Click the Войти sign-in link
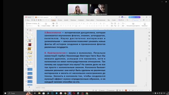Image resolution: width=169 pixels, height=95 pixels. pyautogui.click(x=124, y=17)
